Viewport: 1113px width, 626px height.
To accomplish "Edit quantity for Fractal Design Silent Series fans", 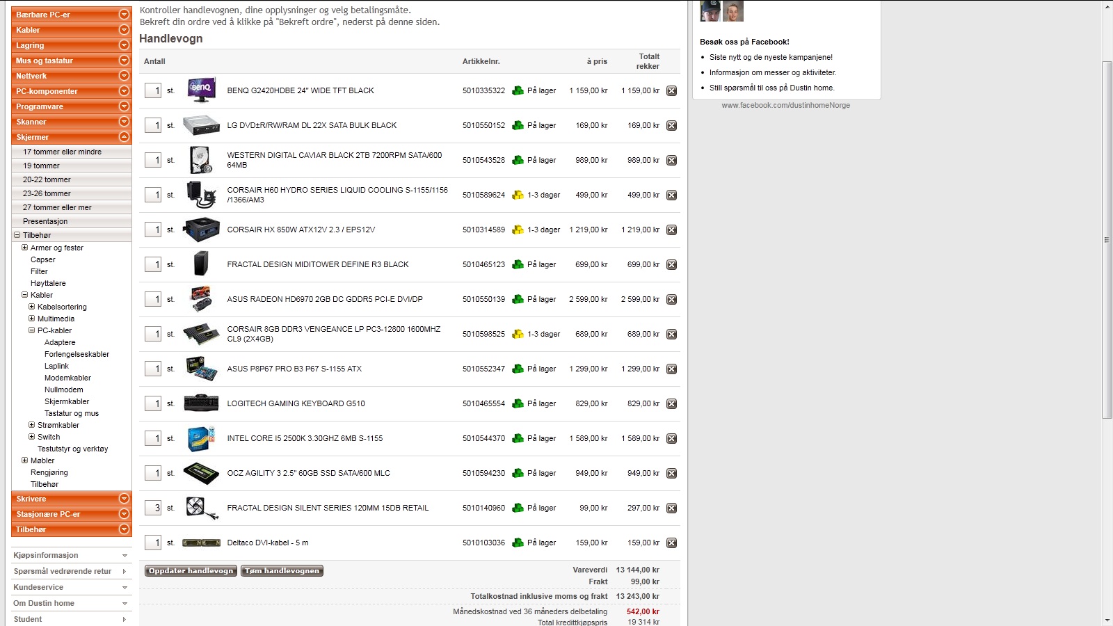I will (153, 508).
